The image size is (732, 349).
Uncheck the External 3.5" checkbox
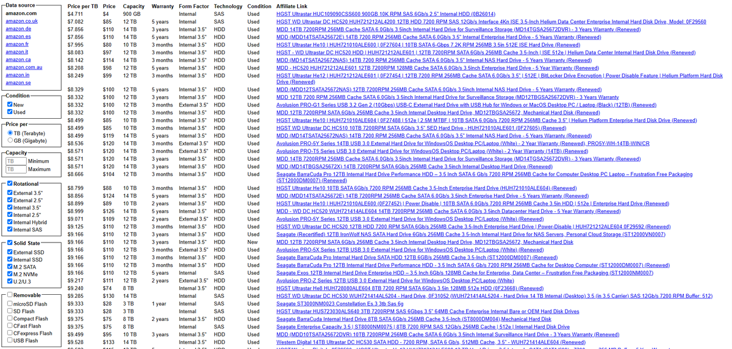10,193
